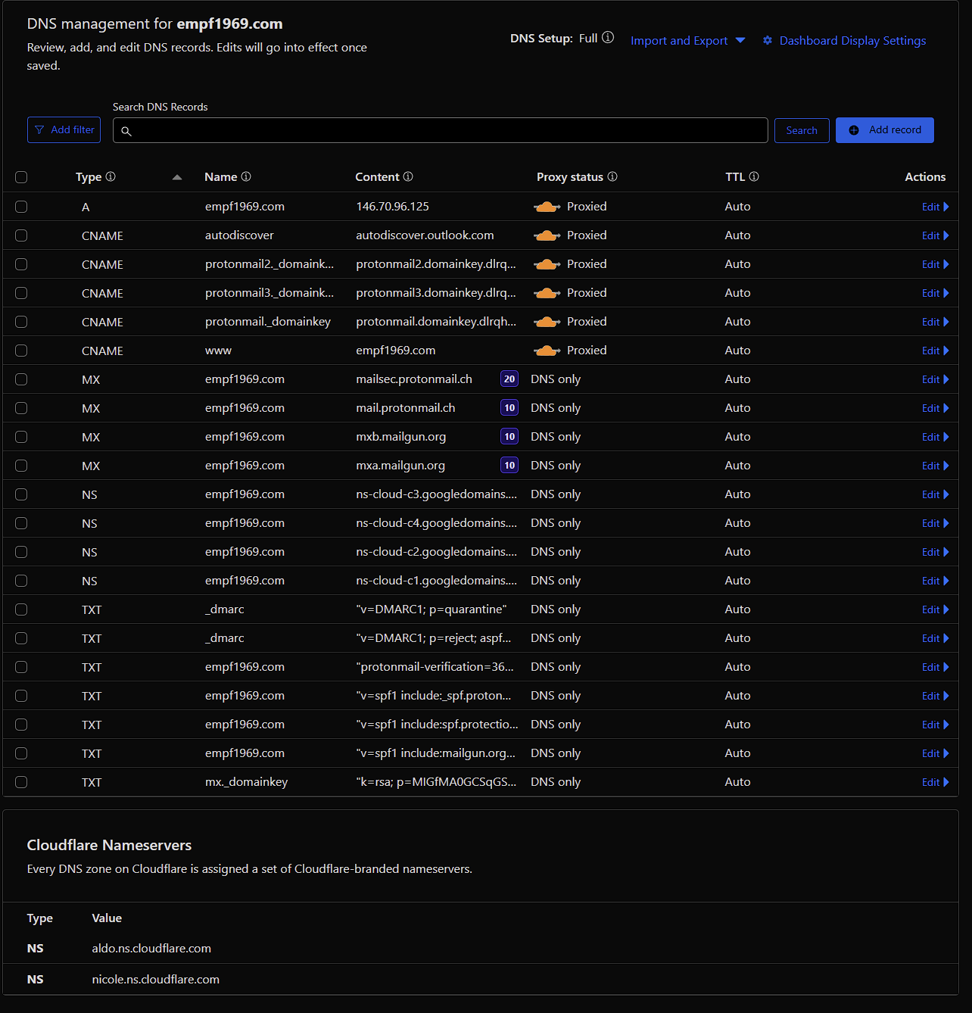The image size is (972, 1013).
Task: Click the TTL column header label
Action: click(735, 177)
